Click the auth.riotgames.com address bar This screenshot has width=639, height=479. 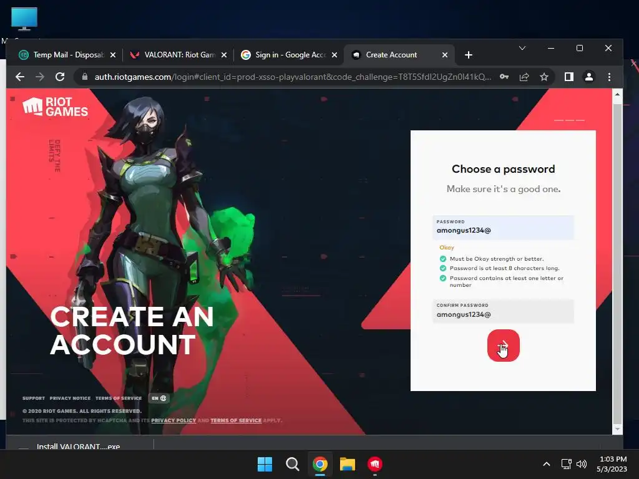[292, 77]
